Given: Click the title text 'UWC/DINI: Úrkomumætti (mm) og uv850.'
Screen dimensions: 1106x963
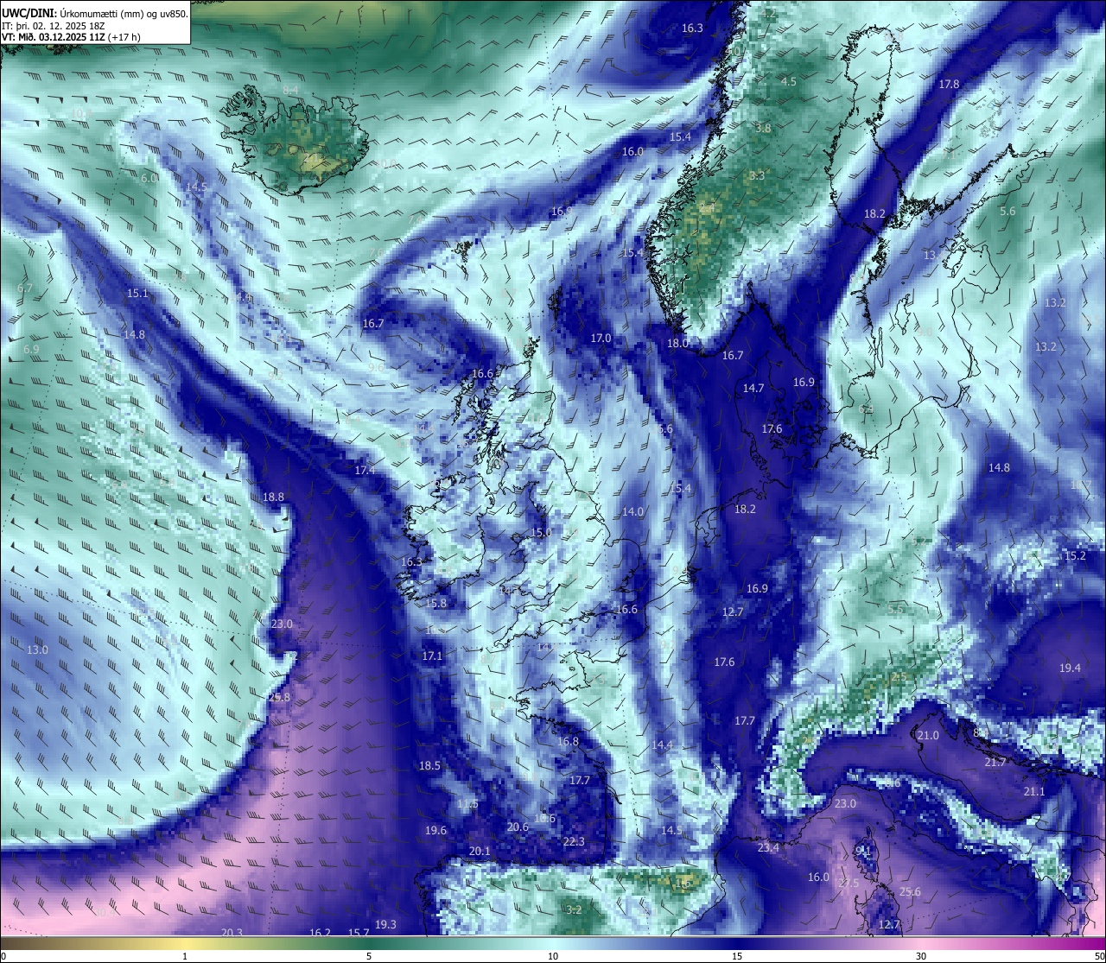Looking at the screenshot, I should point(95,14).
